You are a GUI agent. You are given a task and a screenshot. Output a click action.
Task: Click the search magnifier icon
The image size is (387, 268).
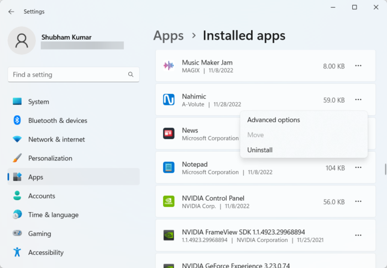pyautogui.click(x=131, y=74)
